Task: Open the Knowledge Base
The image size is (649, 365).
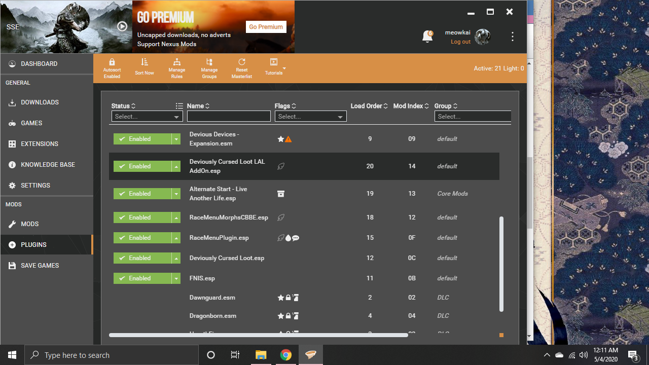Action: [x=47, y=165]
